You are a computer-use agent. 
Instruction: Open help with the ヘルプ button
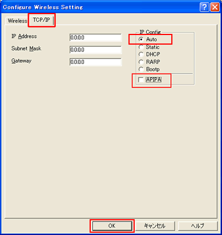tap(198, 226)
